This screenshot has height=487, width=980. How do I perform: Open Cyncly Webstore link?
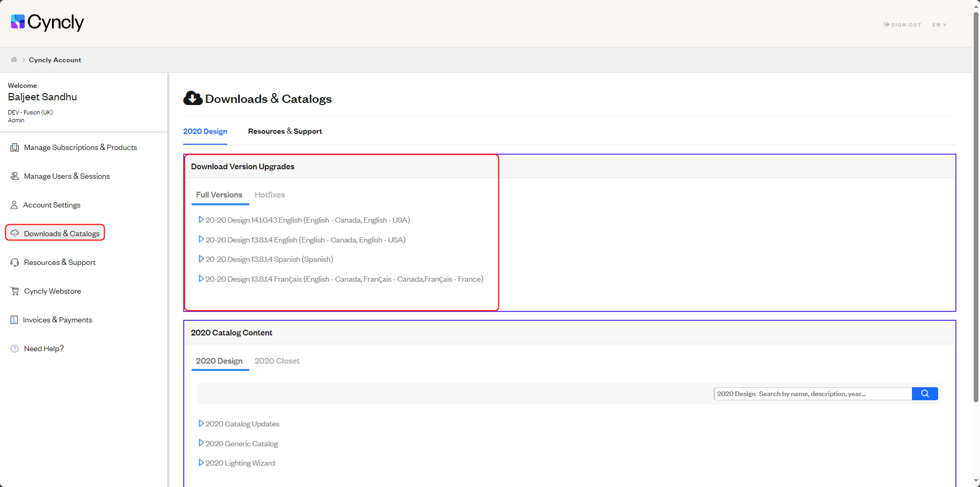[x=52, y=291]
